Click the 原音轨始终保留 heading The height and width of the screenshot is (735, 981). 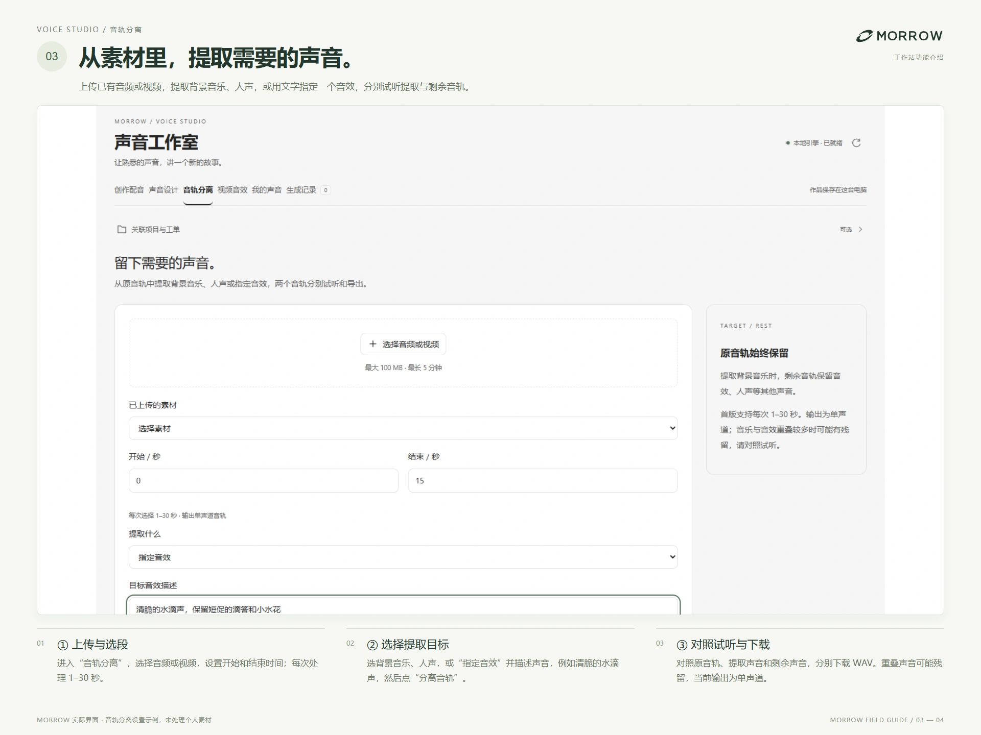click(x=754, y=353)
